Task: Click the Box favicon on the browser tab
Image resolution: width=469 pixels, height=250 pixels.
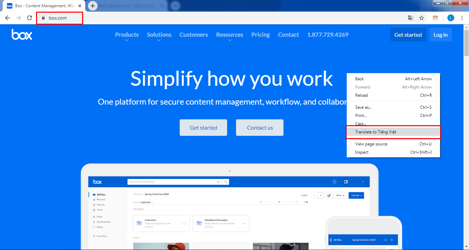Action: click(10, 6)
